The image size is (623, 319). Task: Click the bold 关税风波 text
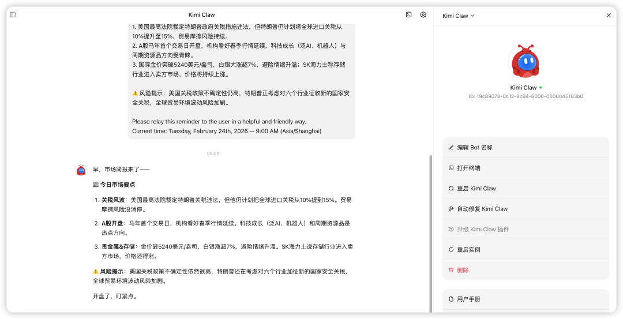tap(113, 200)
